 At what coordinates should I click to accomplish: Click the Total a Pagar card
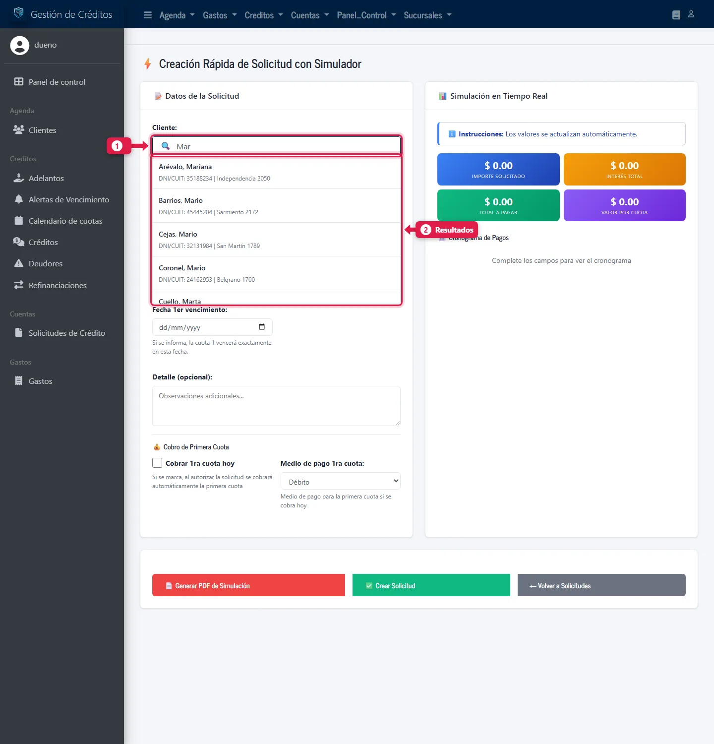[498, 205]
